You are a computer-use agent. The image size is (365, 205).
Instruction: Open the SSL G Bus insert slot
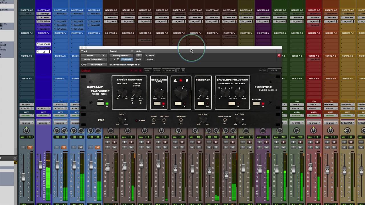click(x=43, y=21)
